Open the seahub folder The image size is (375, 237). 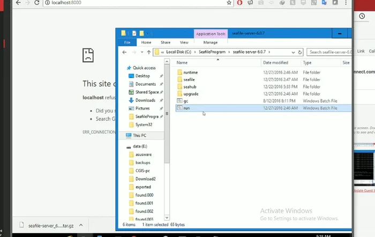point(190,86)
